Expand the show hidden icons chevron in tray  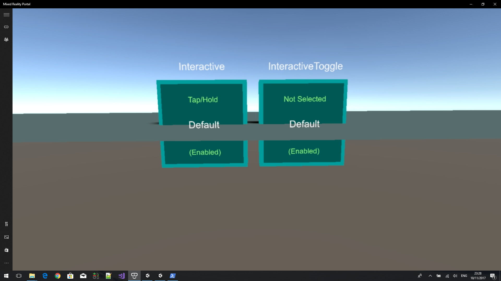[431, 276]
